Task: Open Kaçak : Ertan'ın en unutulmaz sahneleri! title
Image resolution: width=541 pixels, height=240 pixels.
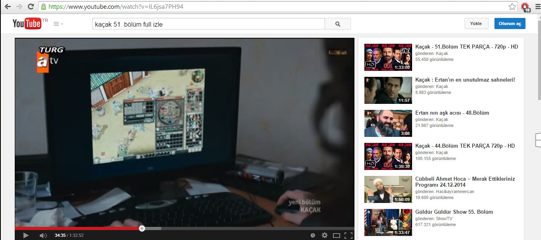Action: [x=465, y=80]
